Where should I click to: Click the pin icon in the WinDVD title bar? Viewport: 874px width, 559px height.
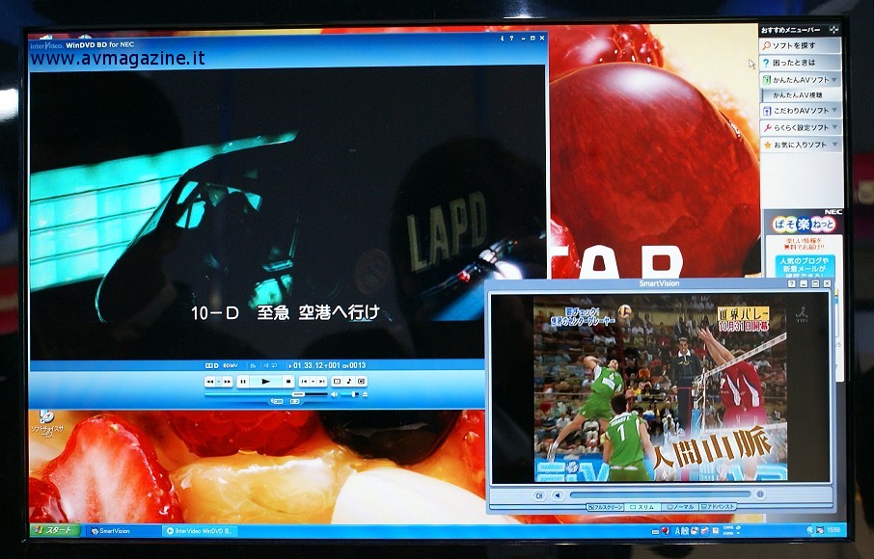pos(503,39)
